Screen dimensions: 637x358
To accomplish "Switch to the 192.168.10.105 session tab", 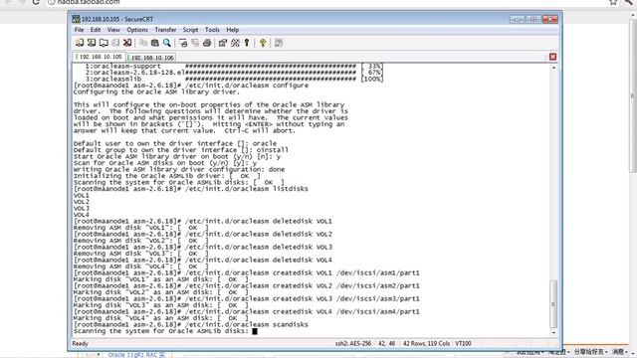I will 100,57.
